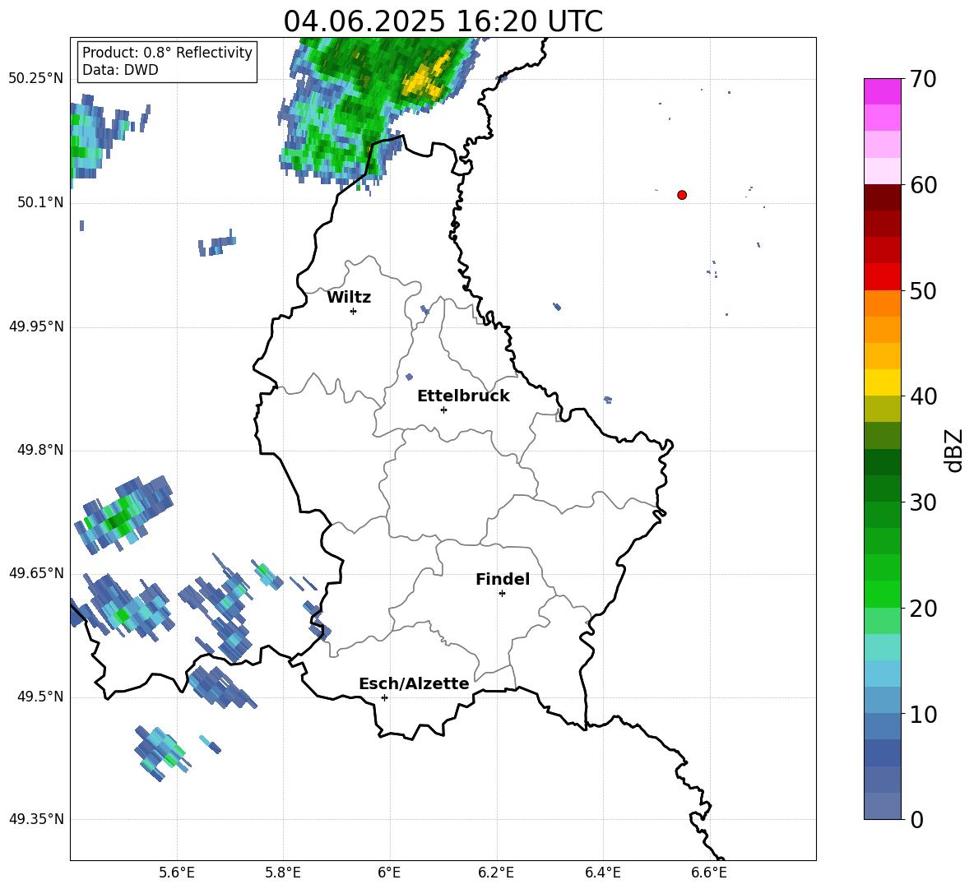This screenshot has height=889, width=974.
Task: Select the Findel station label
Action: 503,579
